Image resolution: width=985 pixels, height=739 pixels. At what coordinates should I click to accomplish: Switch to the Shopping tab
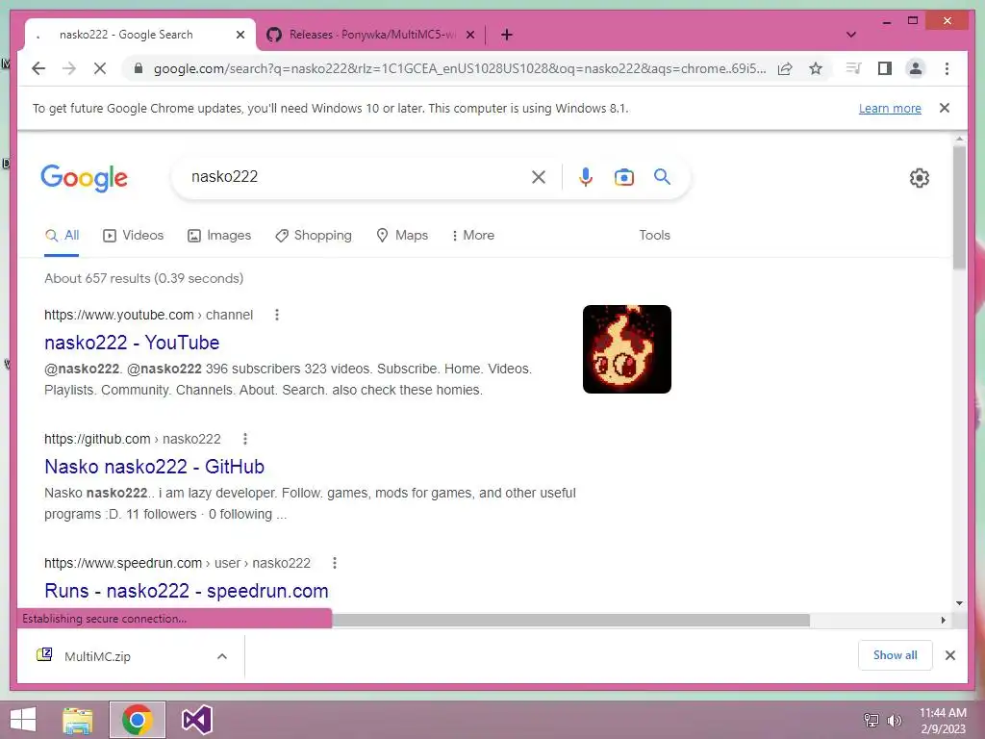pyautogui.click(x=314, y=236)
